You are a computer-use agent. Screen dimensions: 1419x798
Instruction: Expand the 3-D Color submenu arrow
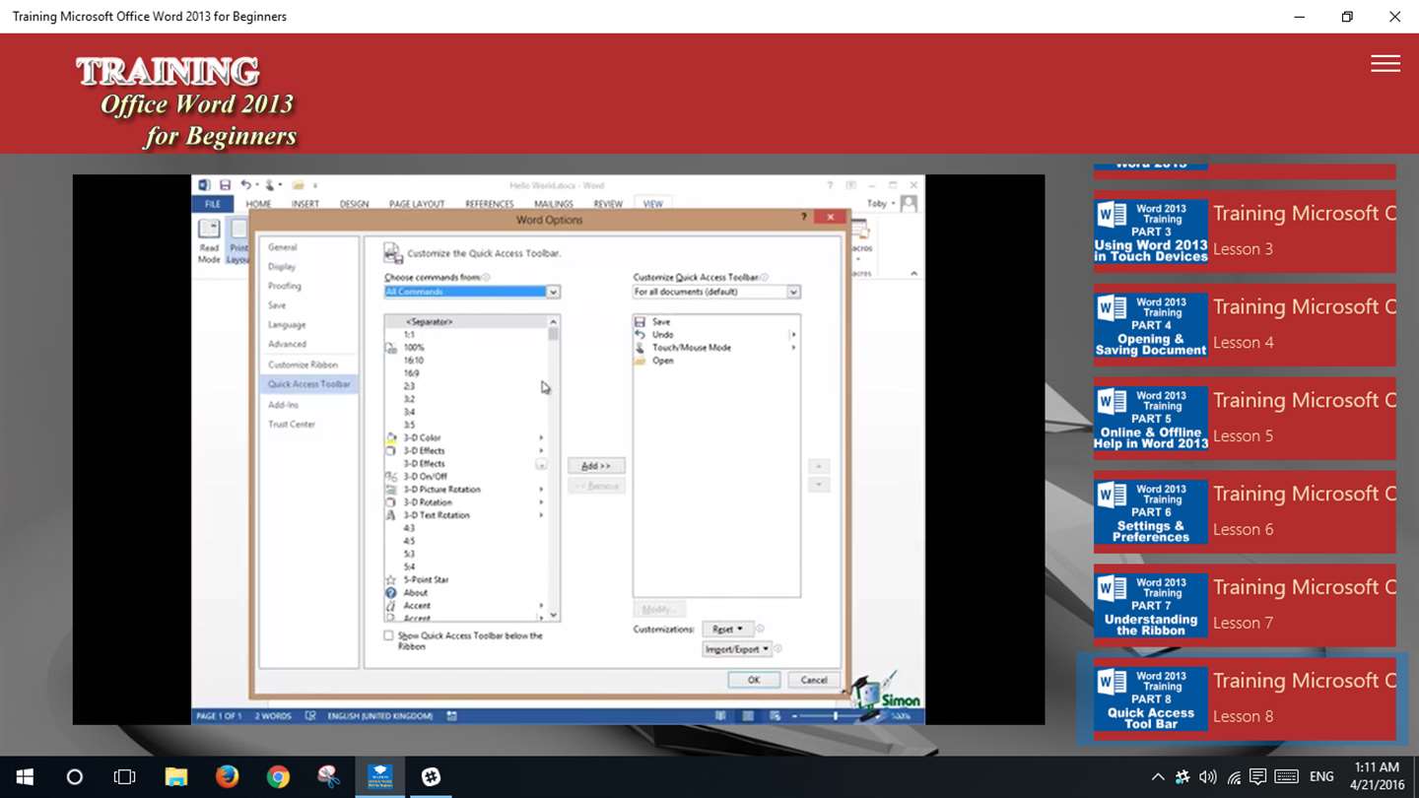pos(541,437)
